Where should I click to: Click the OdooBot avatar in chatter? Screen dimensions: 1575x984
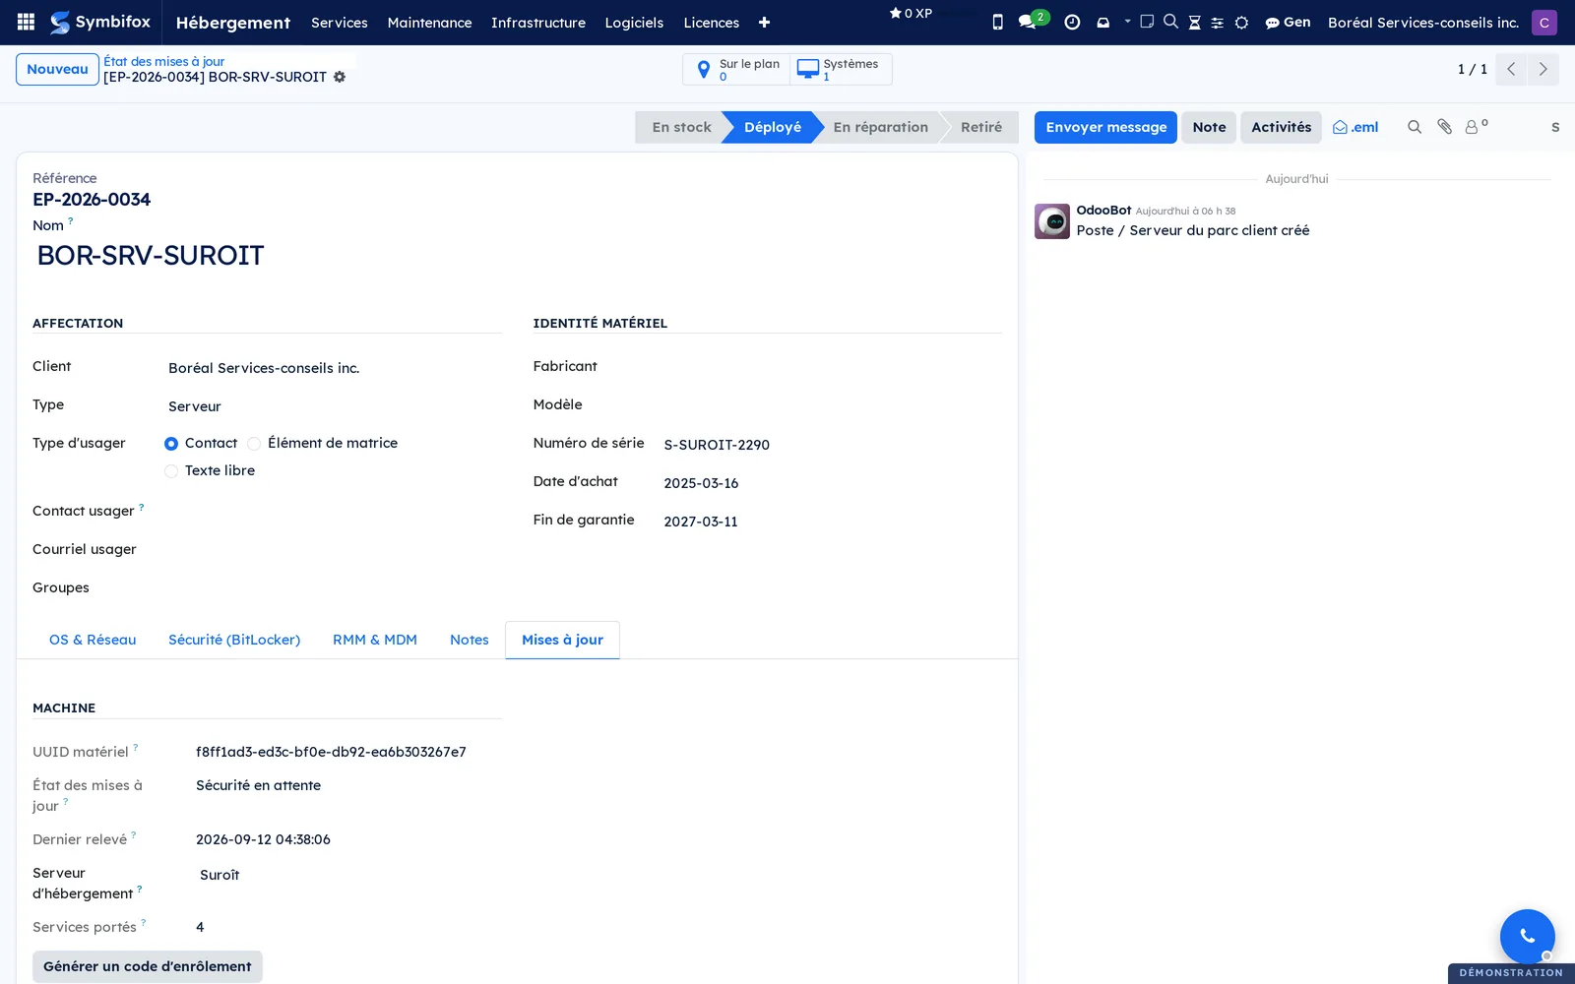[1052, 221]
